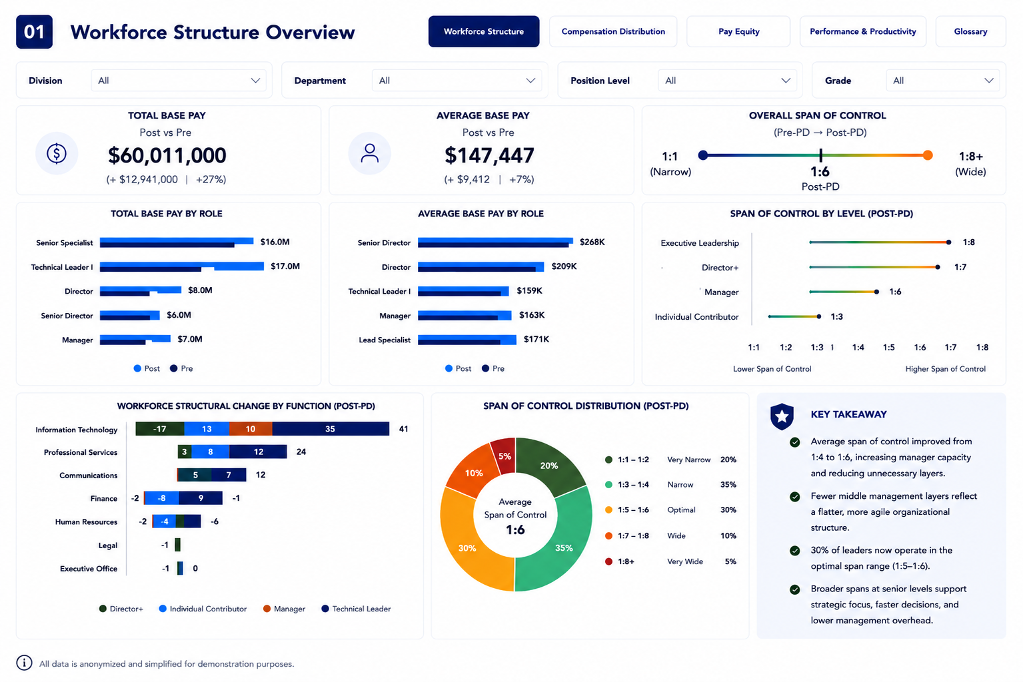
Task: Click Information Technology segment labeled -17
Action: 160,429
